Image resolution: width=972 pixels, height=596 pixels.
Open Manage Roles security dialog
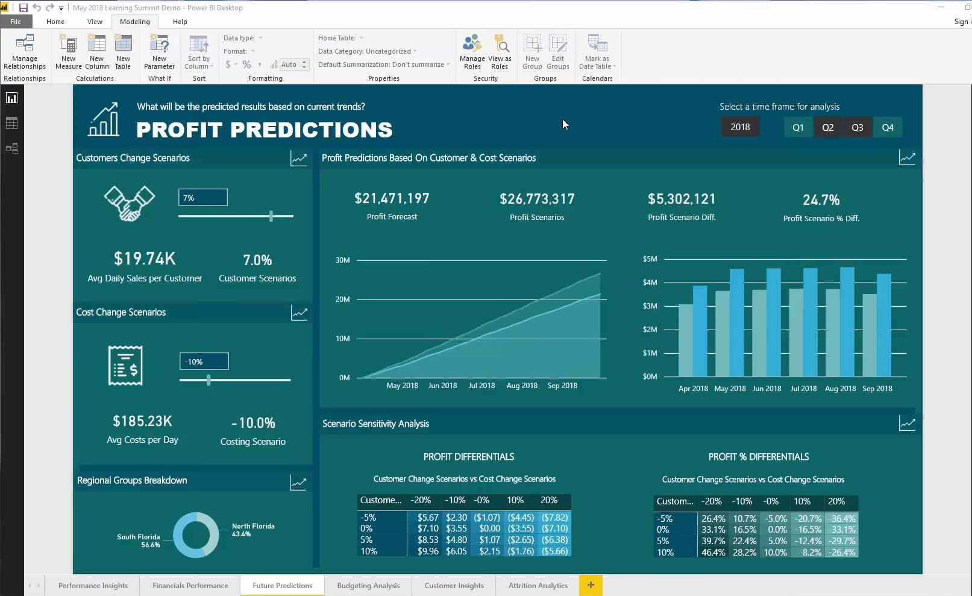click(472, 52)
